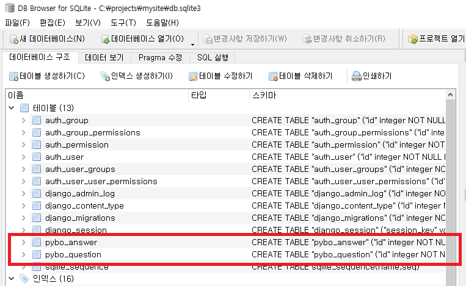Click the Open Database (데이터베이스 열기) icon
This screenshot has width=466, height=286.
(x=105, y=39)
